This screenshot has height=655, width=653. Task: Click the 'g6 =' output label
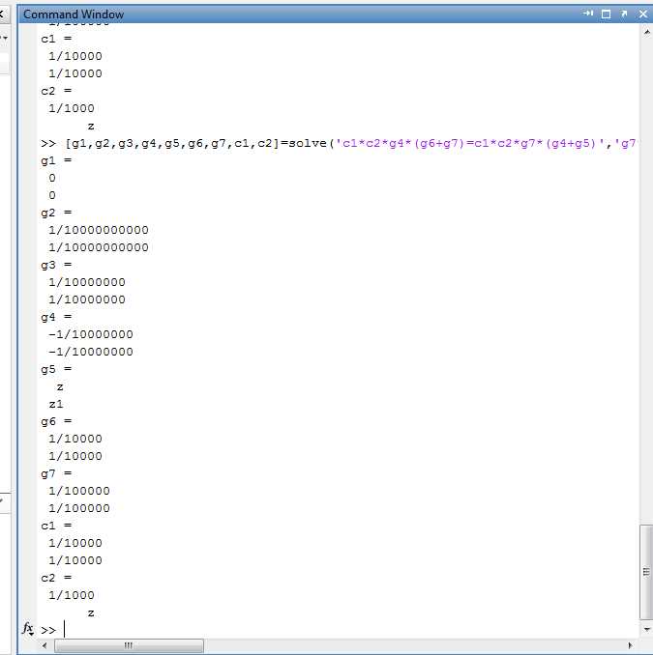56,422
